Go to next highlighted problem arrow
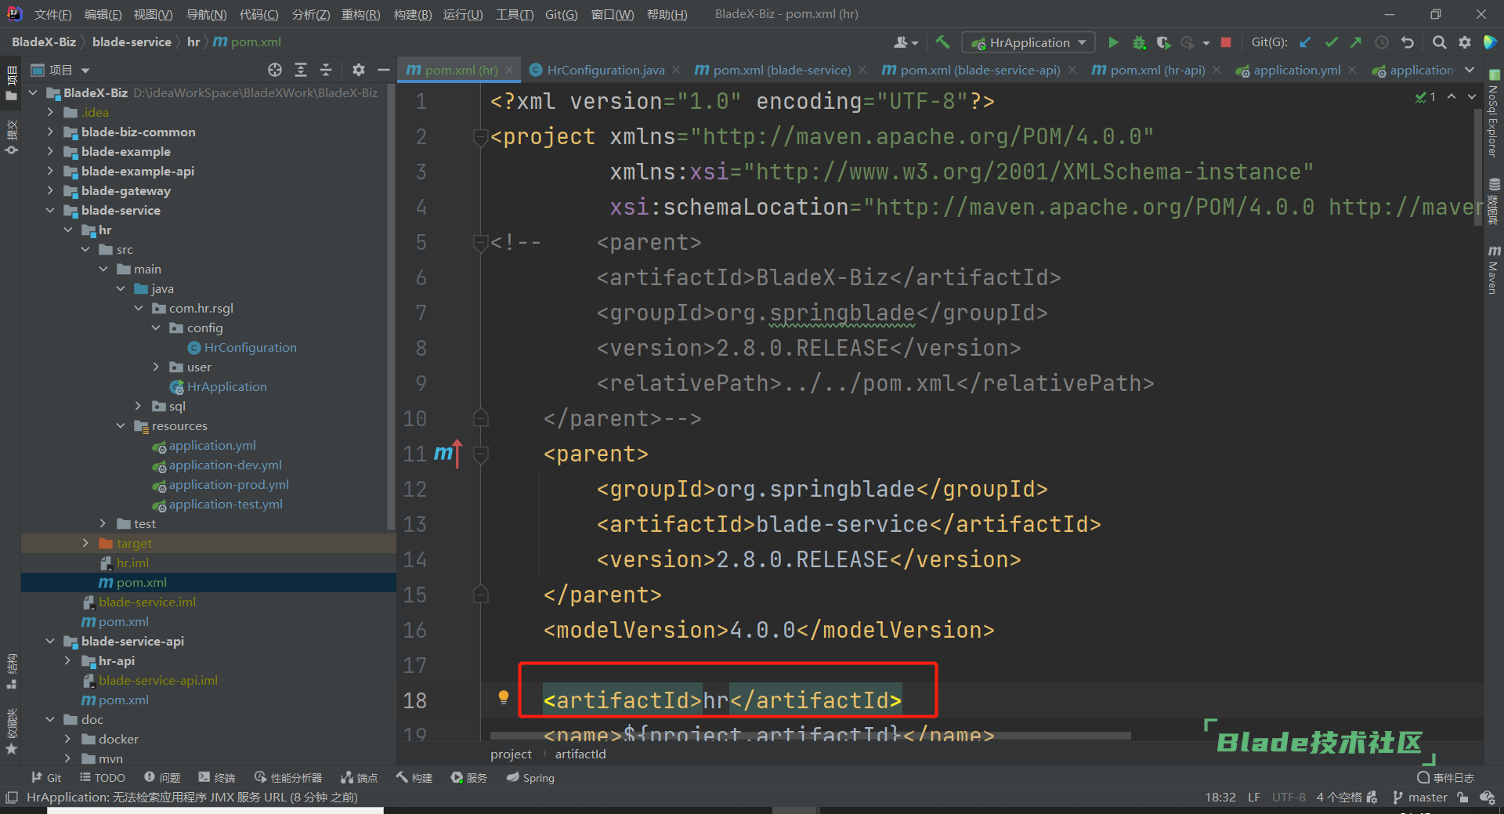This screenshot has width=1504, height=814. [1472, 96]
